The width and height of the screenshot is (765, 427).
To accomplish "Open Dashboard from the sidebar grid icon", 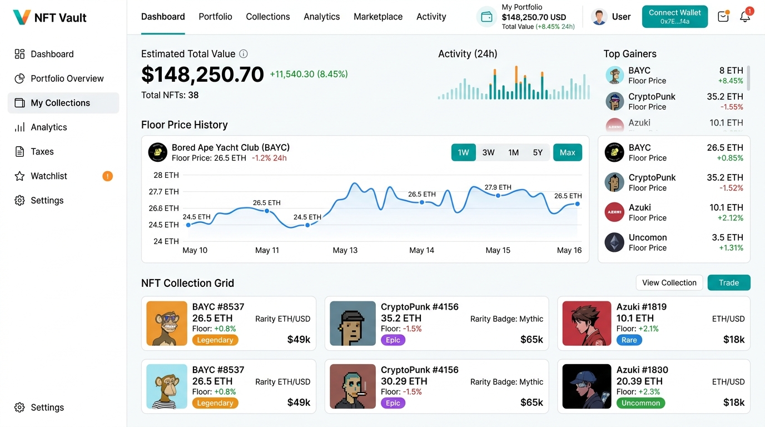I will (19, 54).
